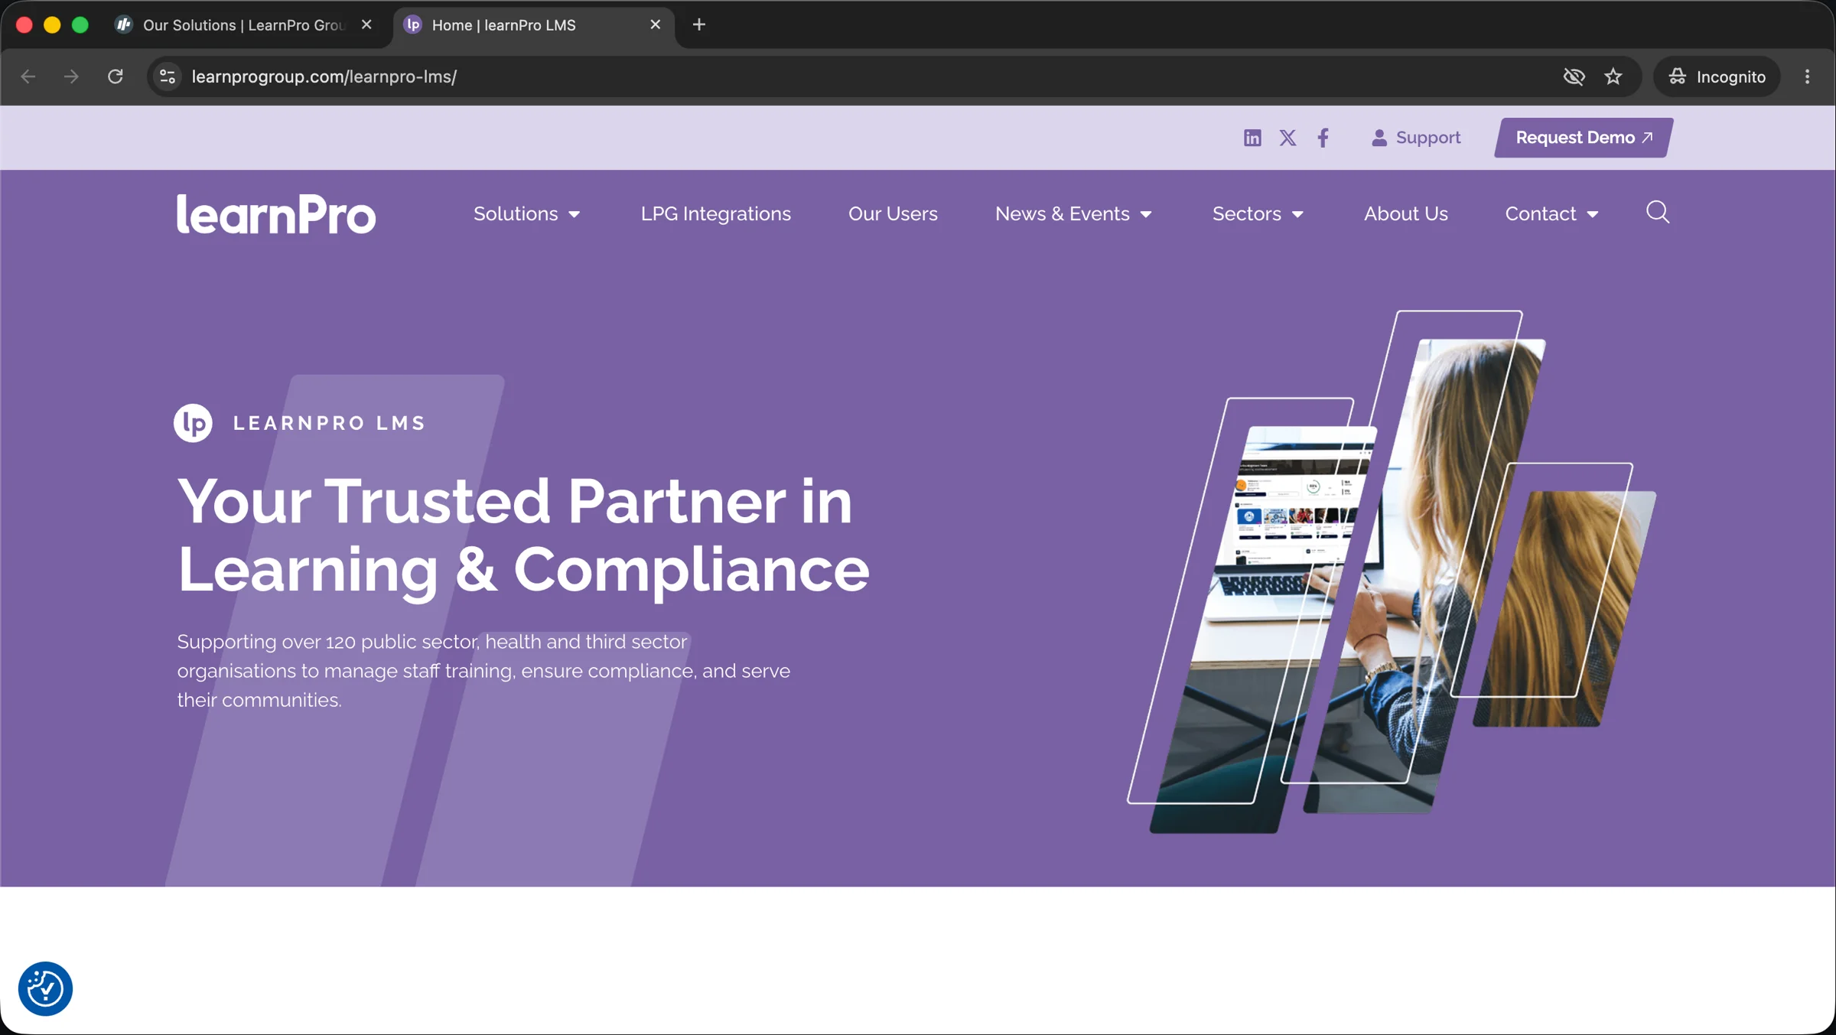The height and width of the screenshot is (1035, 1836).
Task: Open About Us nav item
Action: pyautogui.click(x=1405, y=213)
